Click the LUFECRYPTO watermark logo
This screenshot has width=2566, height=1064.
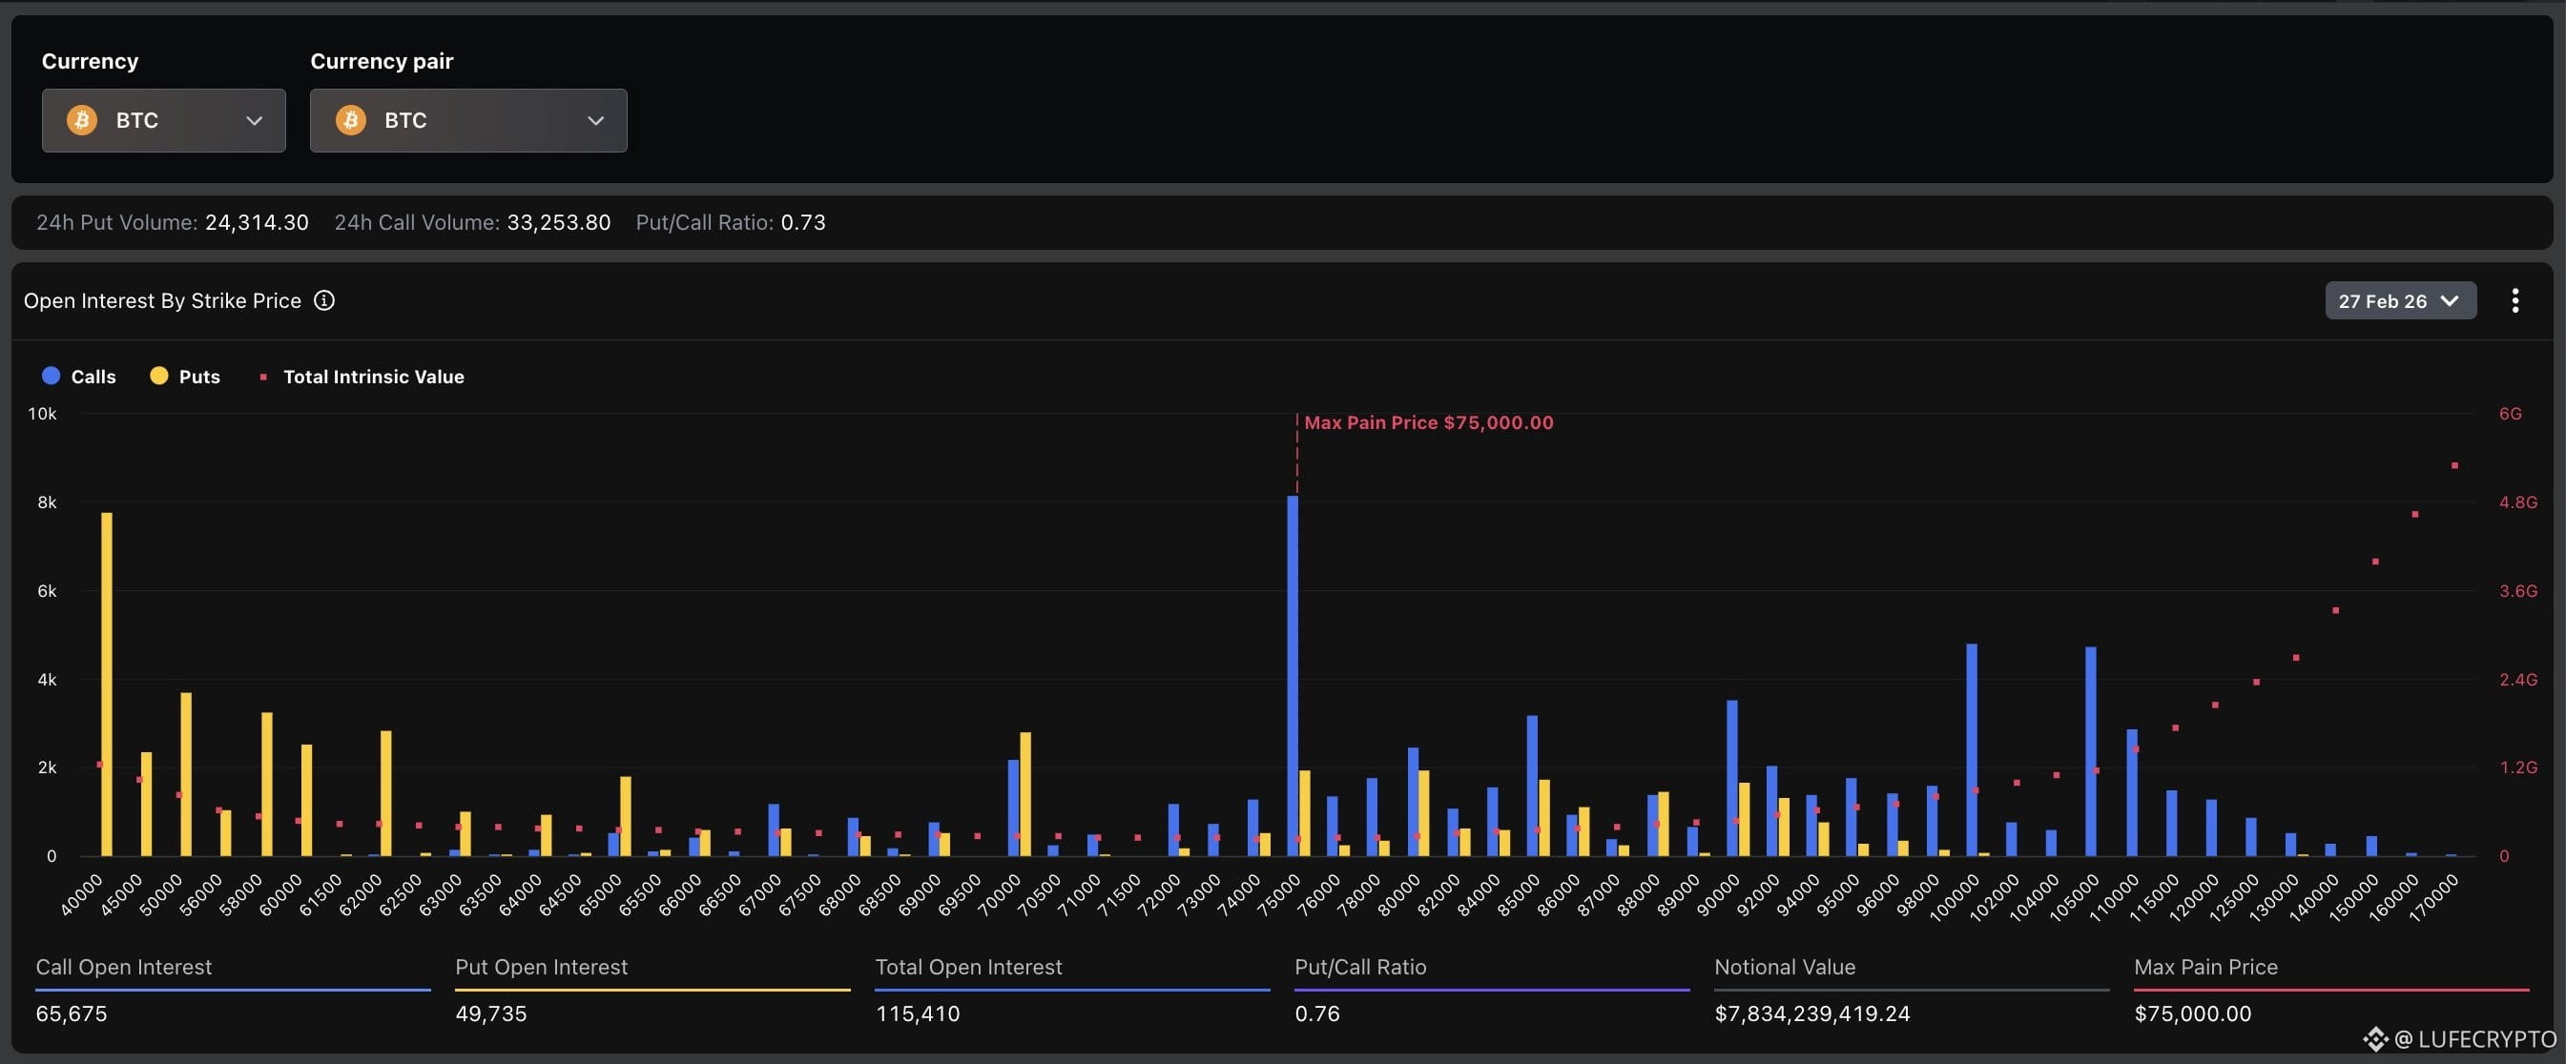click(2375, 1039)
